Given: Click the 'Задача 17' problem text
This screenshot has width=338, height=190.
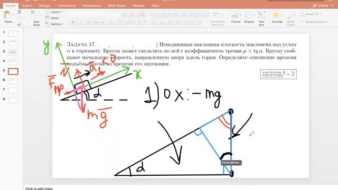Looking at the screenshot, I should [182, 54].
